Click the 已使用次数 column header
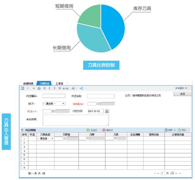 pos(178,135)
